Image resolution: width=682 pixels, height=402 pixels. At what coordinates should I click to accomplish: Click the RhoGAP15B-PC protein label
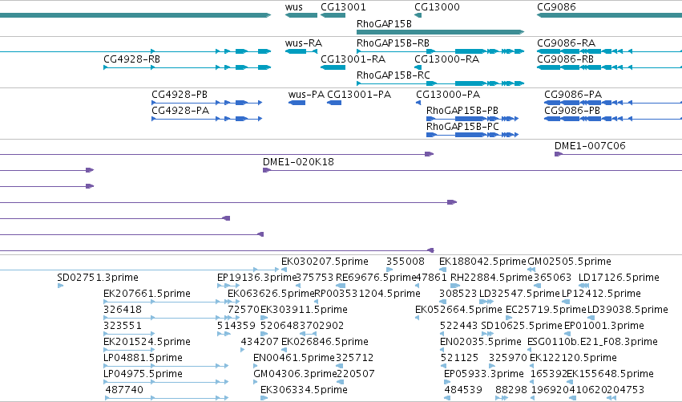[x=462, y=127]
